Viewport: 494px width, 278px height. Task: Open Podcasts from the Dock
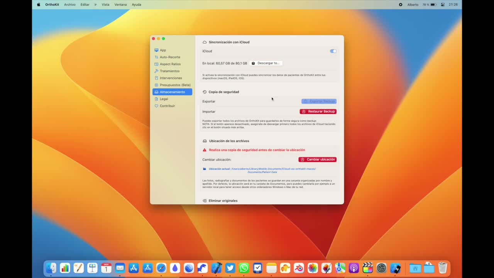tap(354, 268)
